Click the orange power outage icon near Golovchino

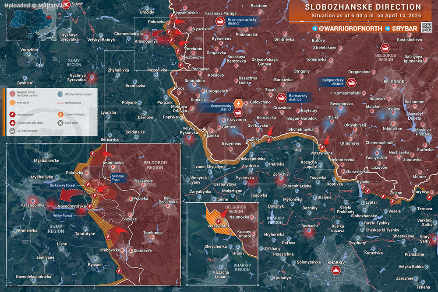point(239,104)
